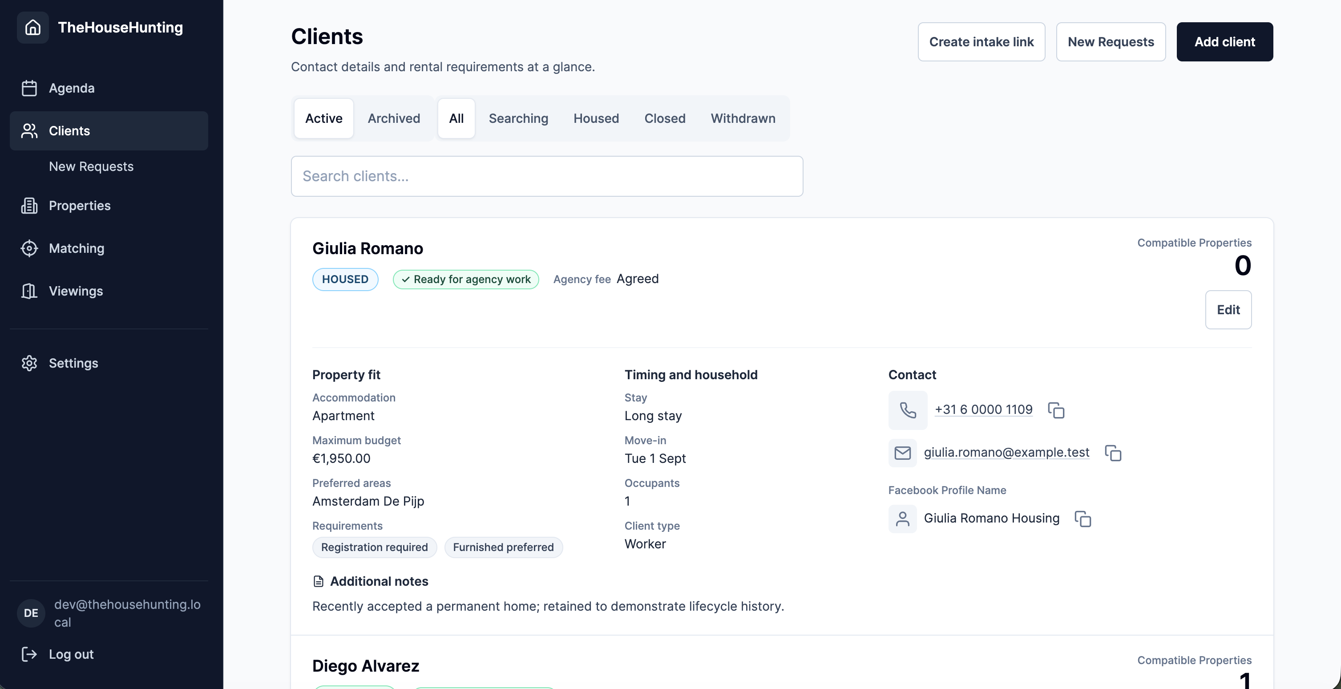Open the giulia.romano@example.test email link

tap(1007, 453)
